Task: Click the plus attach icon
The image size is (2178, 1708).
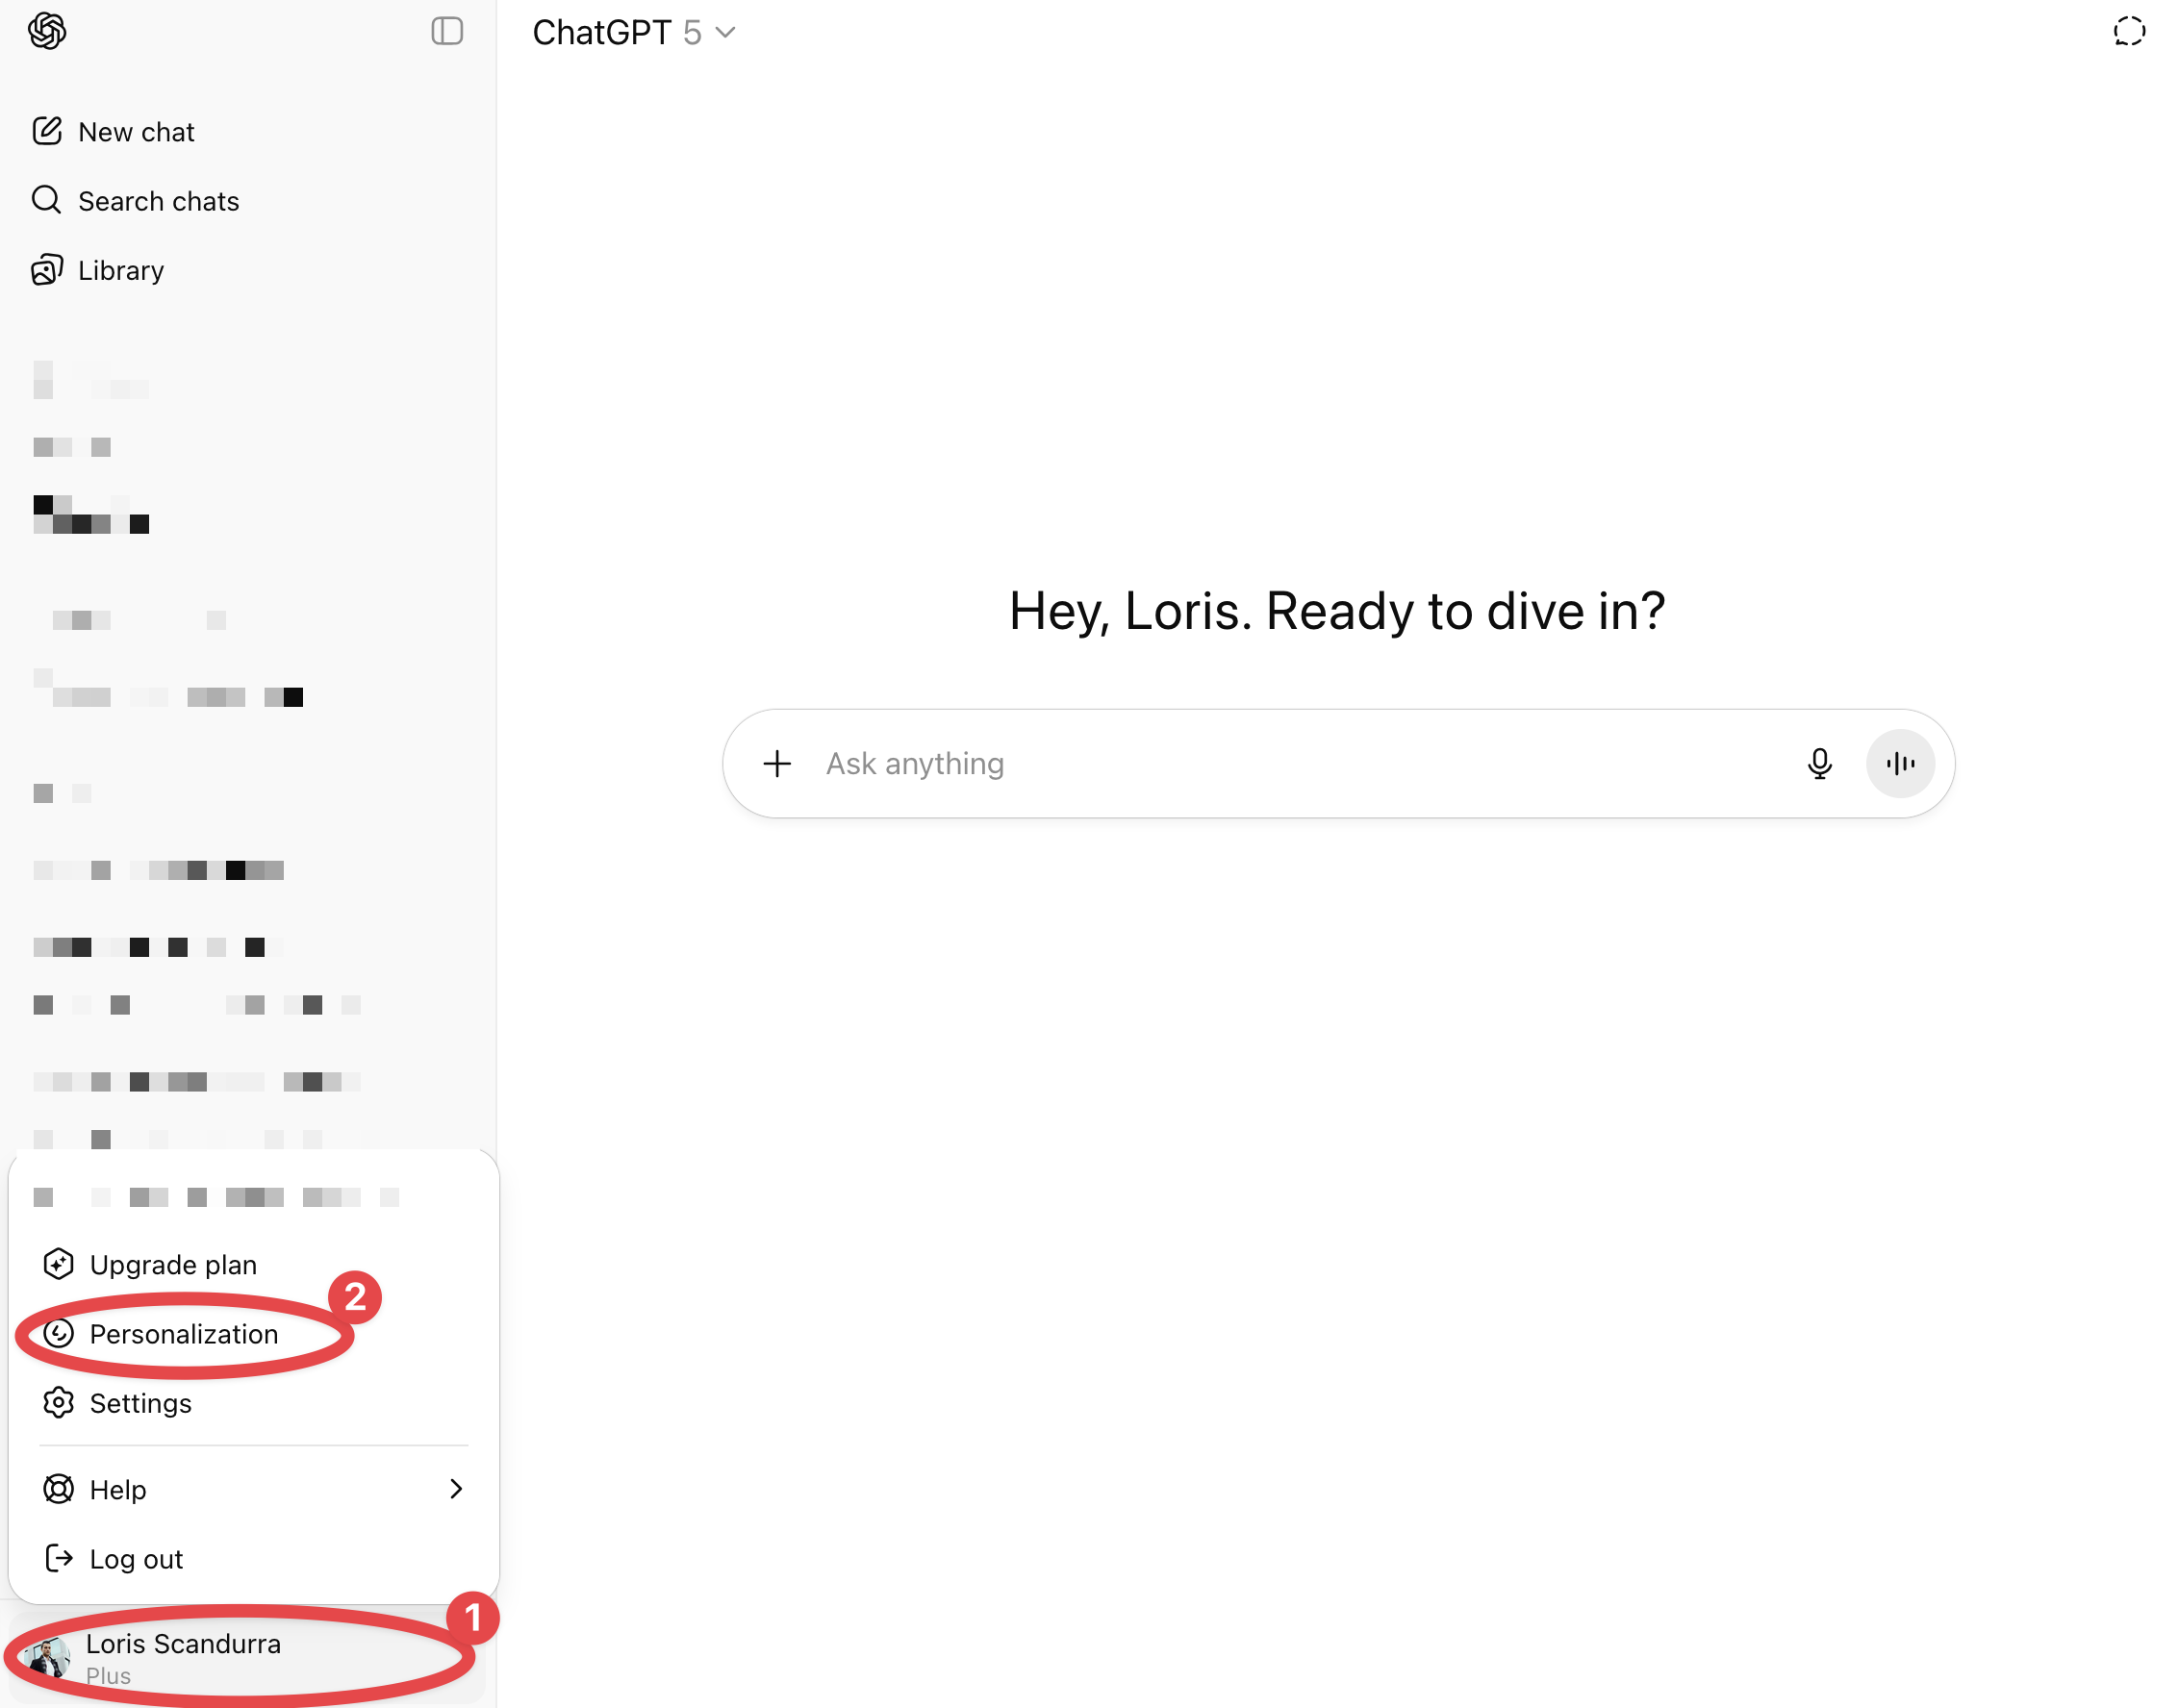Action: coord(776,763)
